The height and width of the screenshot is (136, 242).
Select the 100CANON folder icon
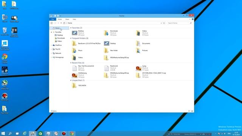[x=74, y=85]
